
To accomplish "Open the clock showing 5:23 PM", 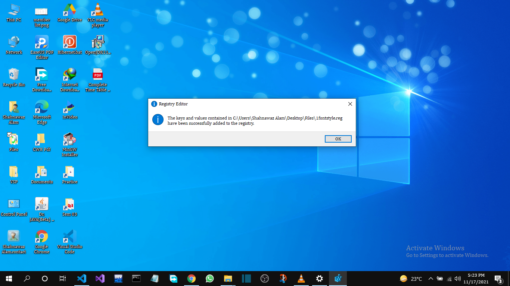I will (476, 279).
